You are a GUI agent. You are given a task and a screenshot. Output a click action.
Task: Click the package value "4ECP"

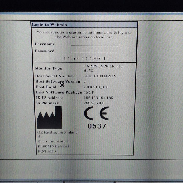89,92
